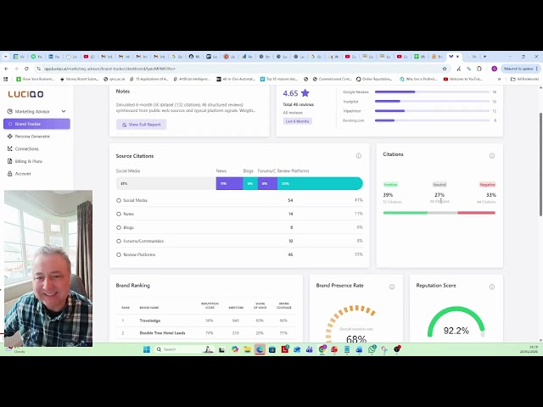Open Persona Generator in the sidebar
The height and width of the screenshot is (407, 543).
coord(32,137)
